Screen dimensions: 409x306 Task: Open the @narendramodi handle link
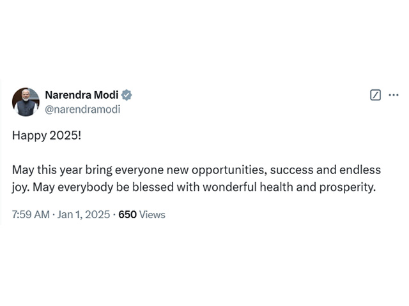pyautogui.click(x=82, y=109)
